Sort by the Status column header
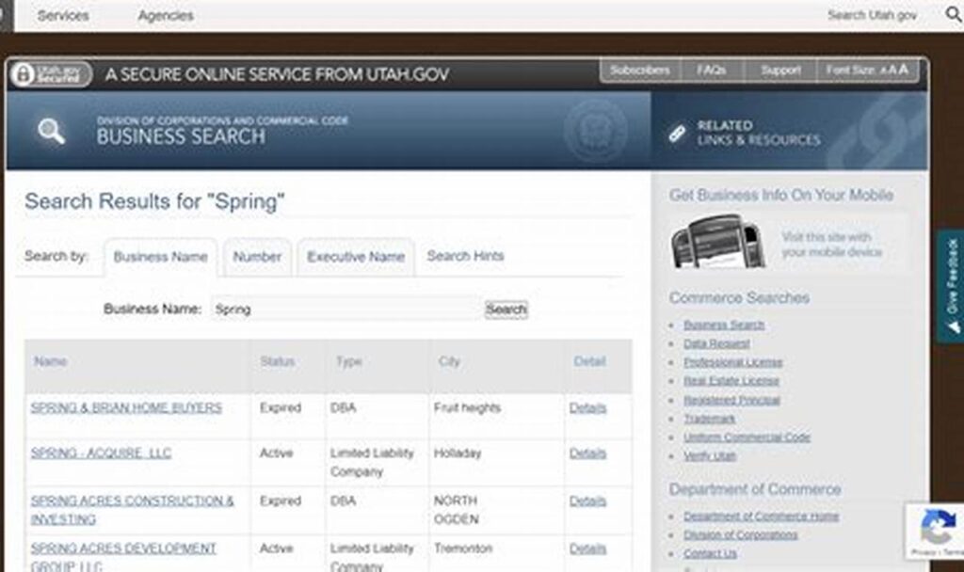 (x=278, y=361)
